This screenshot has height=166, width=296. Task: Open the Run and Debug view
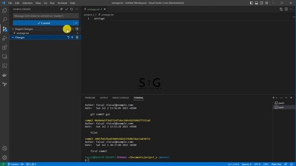point(5,38)
